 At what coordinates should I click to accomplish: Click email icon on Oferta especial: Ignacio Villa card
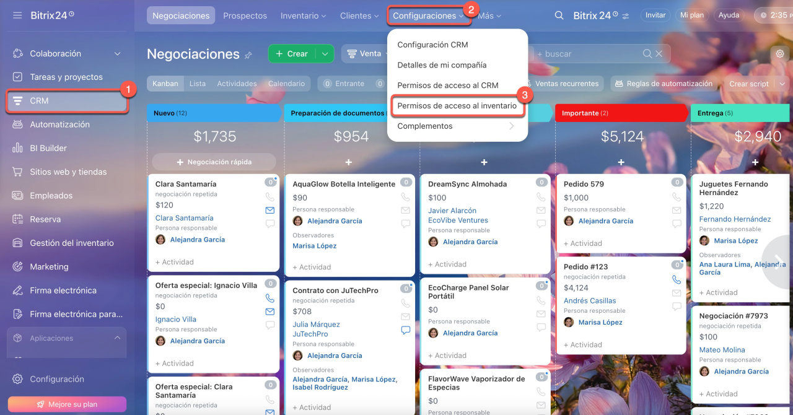[269, 312]
